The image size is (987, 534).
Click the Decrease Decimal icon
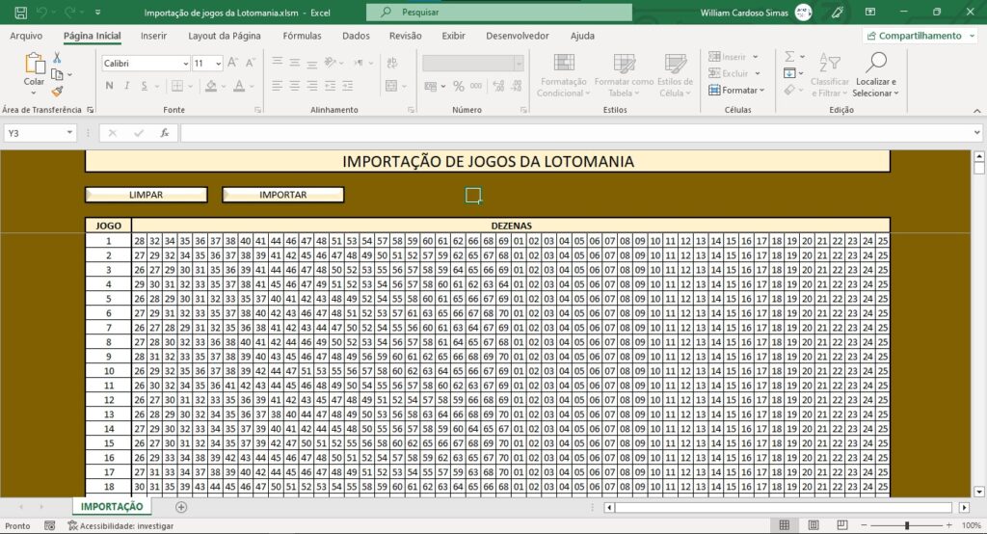coord(517,86)
